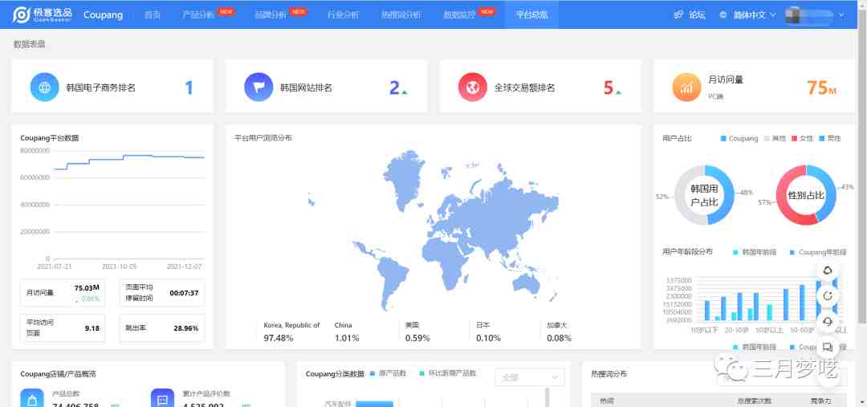Click the China 1.01% entry

tap(347, 332)
